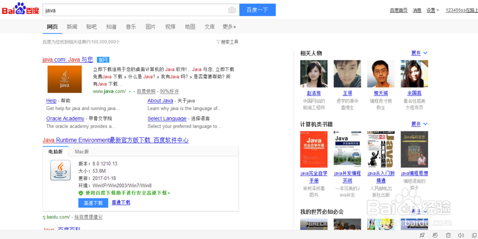The height and width of the screenshot is (239, 478).
Task: Click the speaker volume icon in status bar
Action: pos(461,235)
